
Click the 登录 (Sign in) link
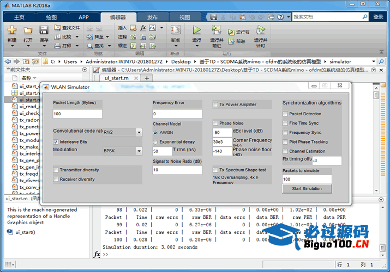[378, 17]
